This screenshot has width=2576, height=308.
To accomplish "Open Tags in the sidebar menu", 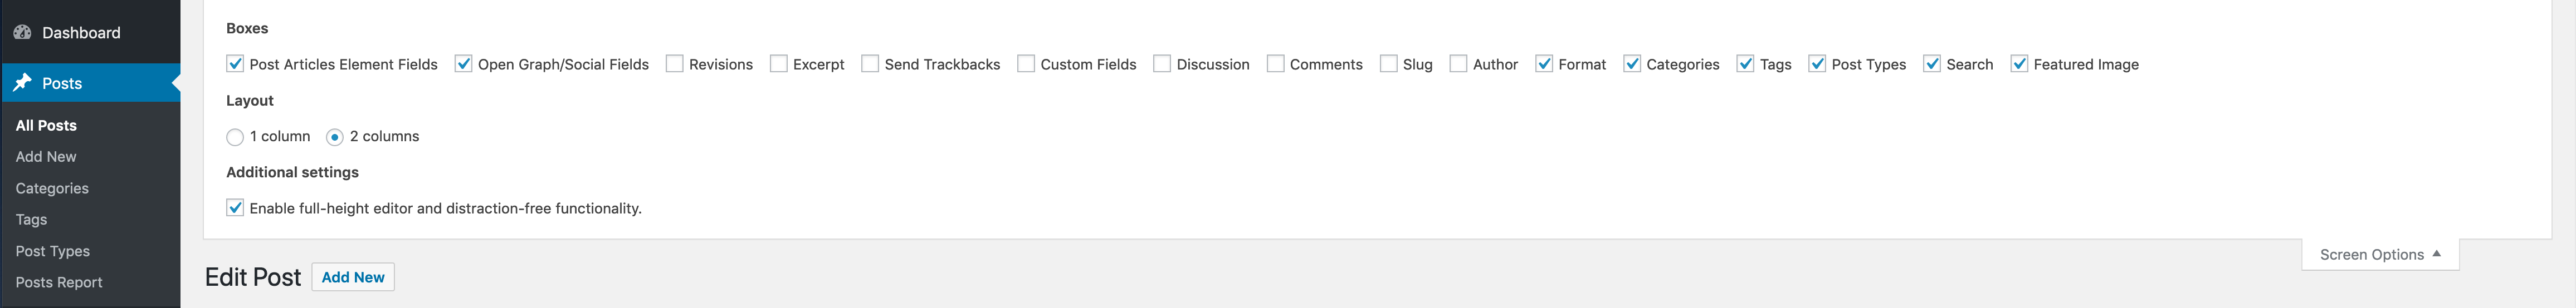I will [31, 219].
